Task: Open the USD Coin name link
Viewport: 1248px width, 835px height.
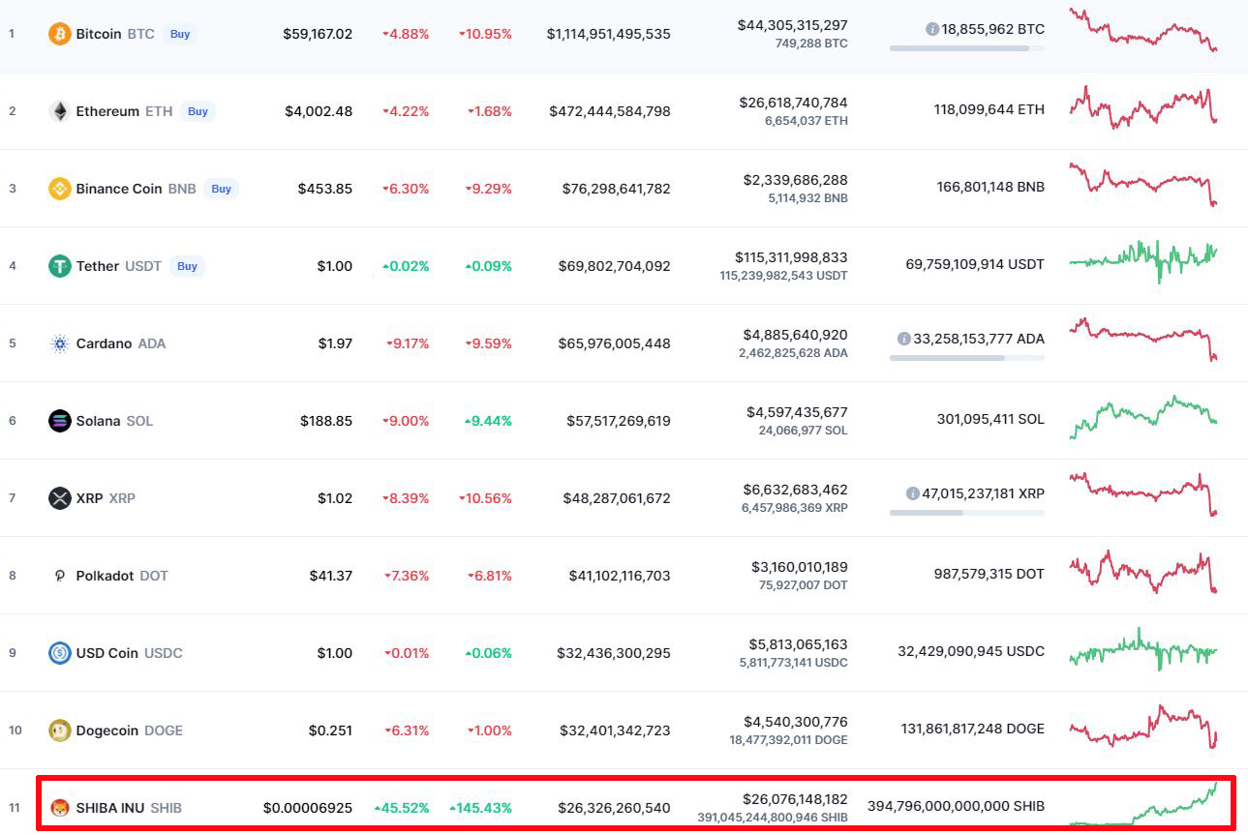Action: point(108,653)
